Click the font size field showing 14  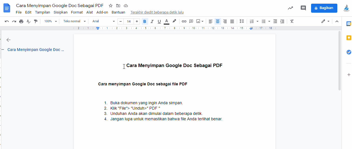[x=129, y=21]
